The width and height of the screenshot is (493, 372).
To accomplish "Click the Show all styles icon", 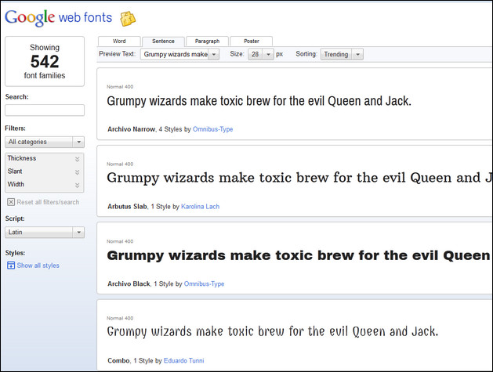I will (x=11, y=265).
